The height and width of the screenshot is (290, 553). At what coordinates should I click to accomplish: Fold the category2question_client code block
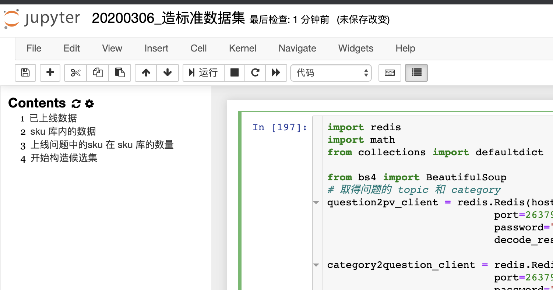click(x=316, y=265)
